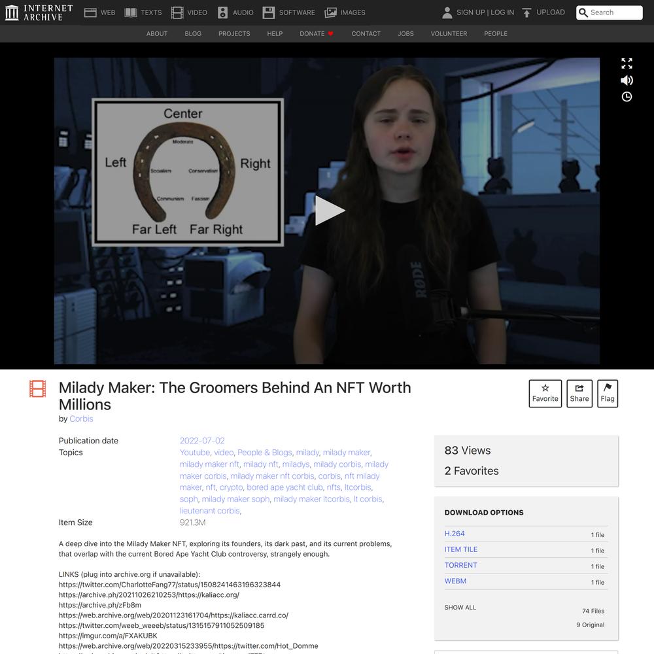The image size is (654, 654).
Task: Click the Sign Up link
Action: click(x=471, y=12)
